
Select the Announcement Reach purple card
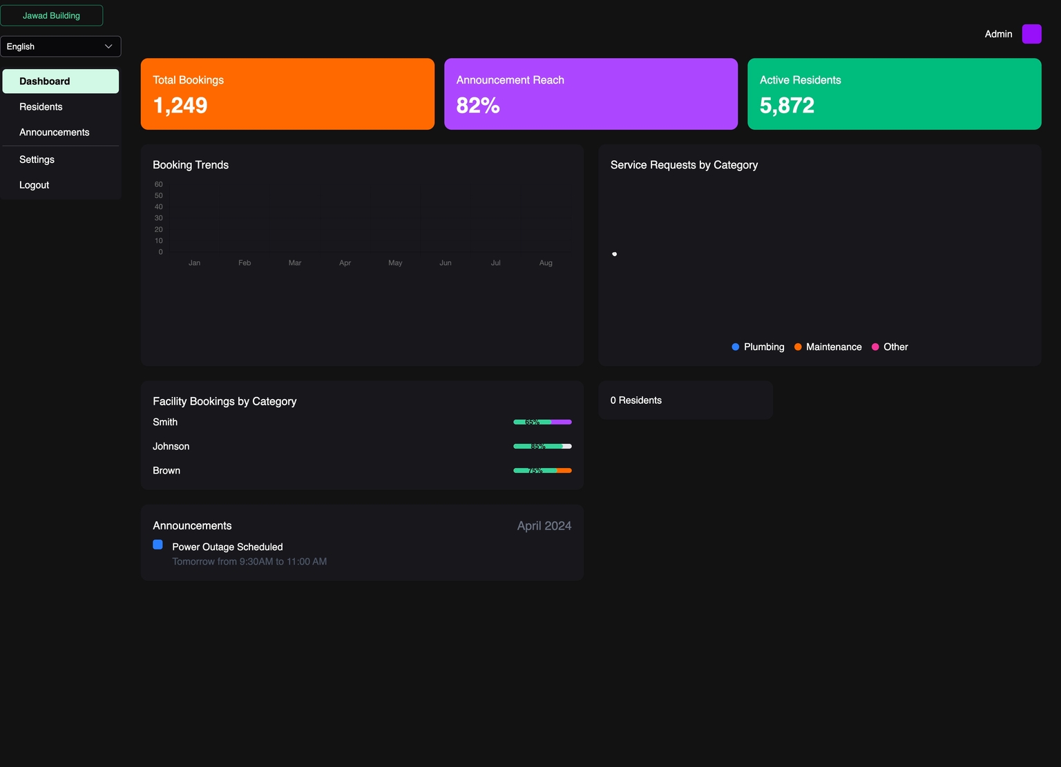[x=591, y=94]
